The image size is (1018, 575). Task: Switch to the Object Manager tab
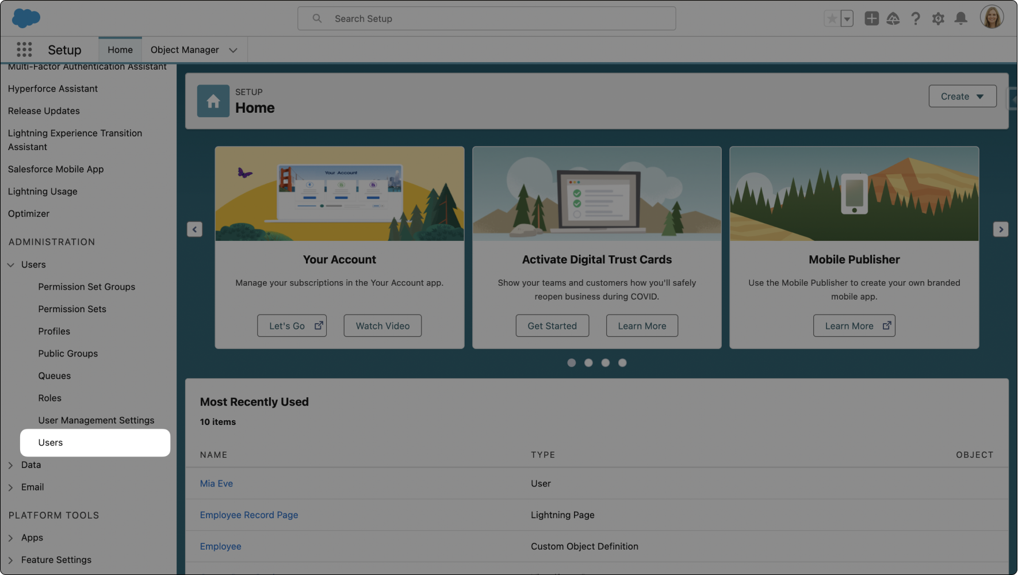(185, 49)
